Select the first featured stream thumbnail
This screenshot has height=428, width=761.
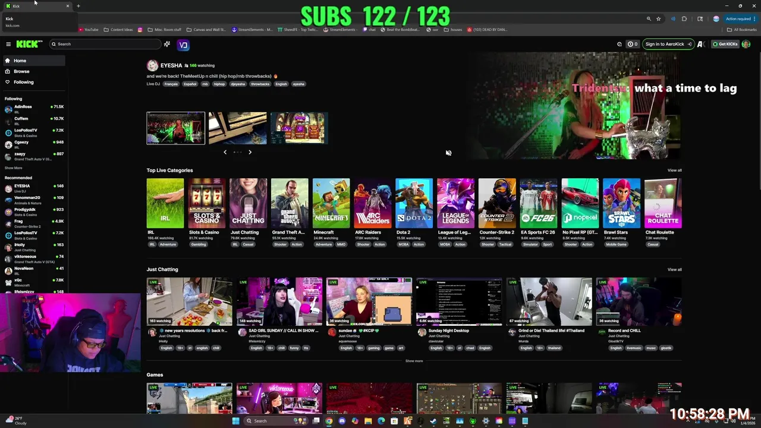pyautogui.click(x=176, y=128)
